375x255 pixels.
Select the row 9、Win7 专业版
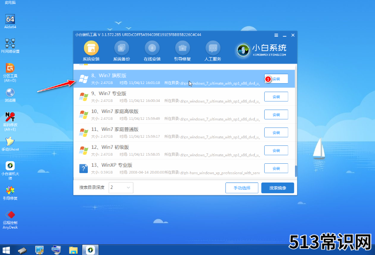184,97
